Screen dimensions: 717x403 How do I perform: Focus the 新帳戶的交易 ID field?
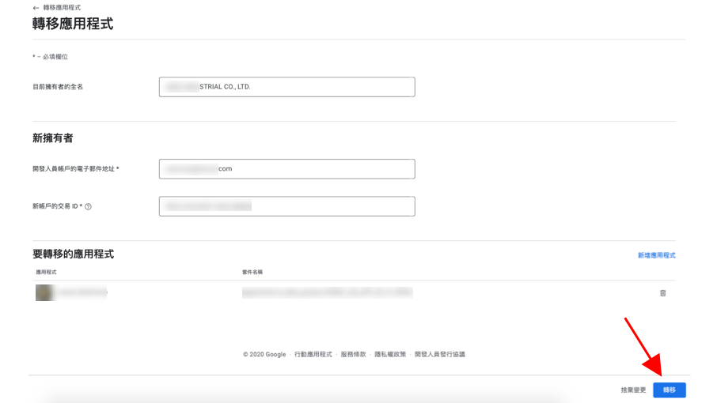[x=286, y=206]
